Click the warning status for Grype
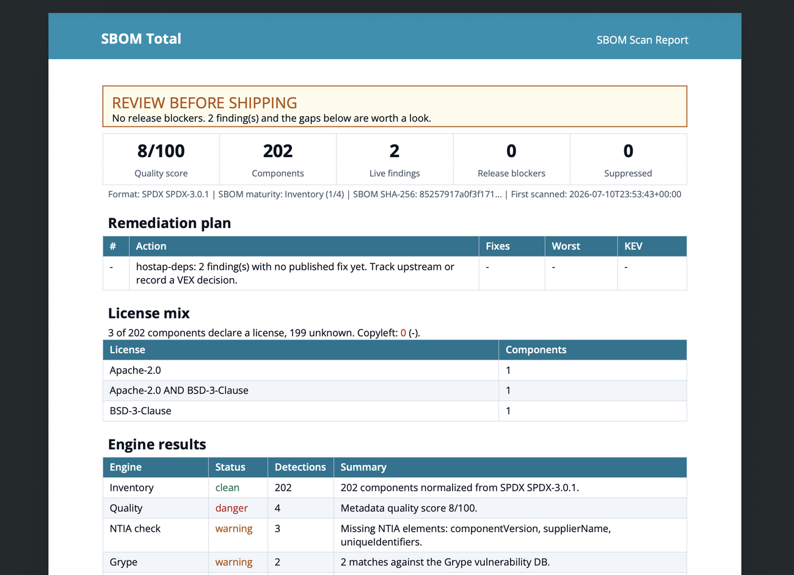This screenshot has height=575, width=794. click(x=234, y=562)
